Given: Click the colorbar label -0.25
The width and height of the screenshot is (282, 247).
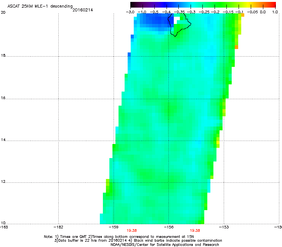Looking at the screenshot, I should [x=204, y=12].
